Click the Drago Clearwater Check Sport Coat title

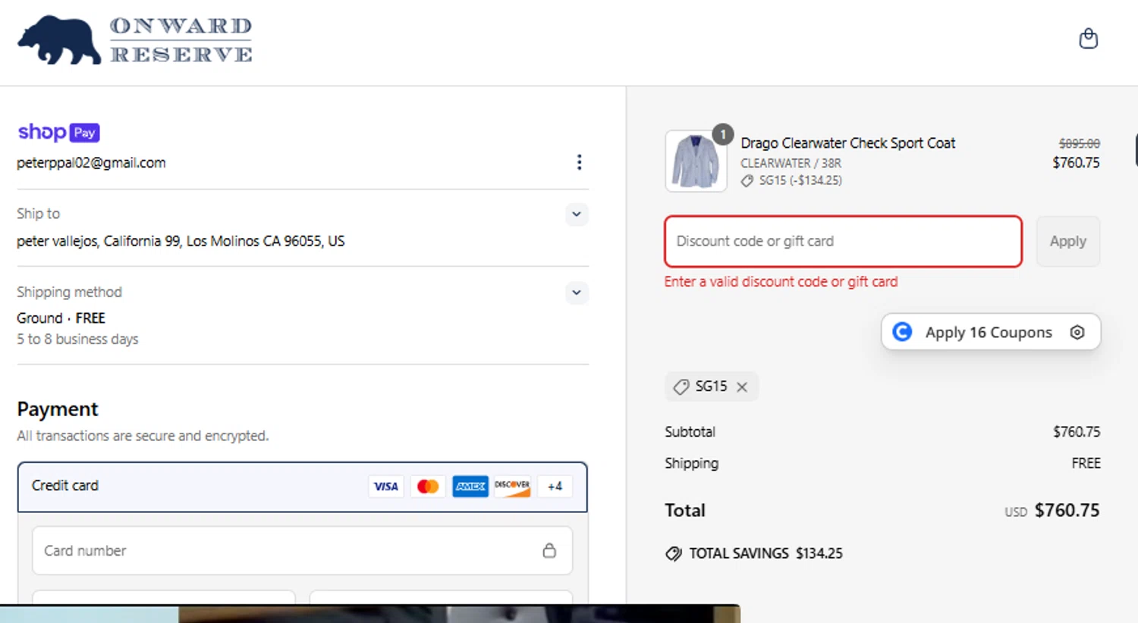[x=847, y=143]
